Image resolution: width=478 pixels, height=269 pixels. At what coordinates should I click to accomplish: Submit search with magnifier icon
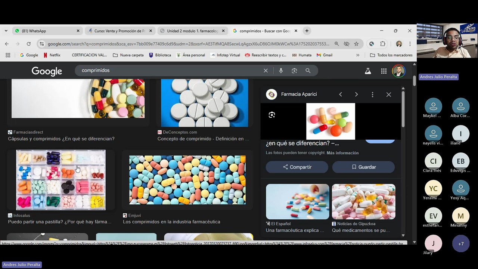308,71
